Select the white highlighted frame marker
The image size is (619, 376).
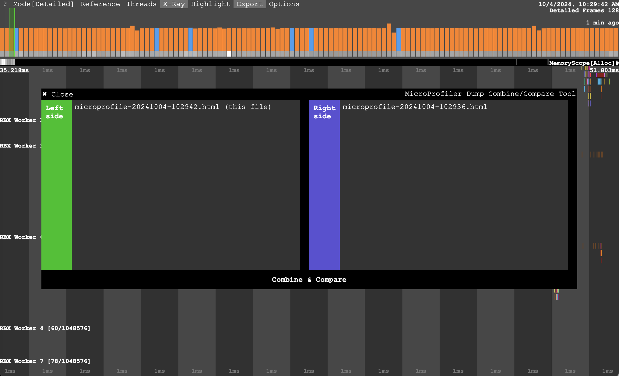click(x=229, y=54)
